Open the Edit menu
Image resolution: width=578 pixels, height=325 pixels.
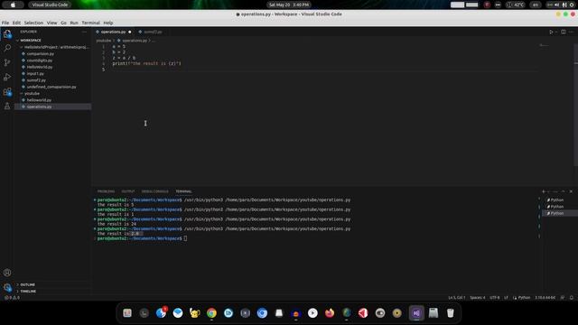pos(16,23)
